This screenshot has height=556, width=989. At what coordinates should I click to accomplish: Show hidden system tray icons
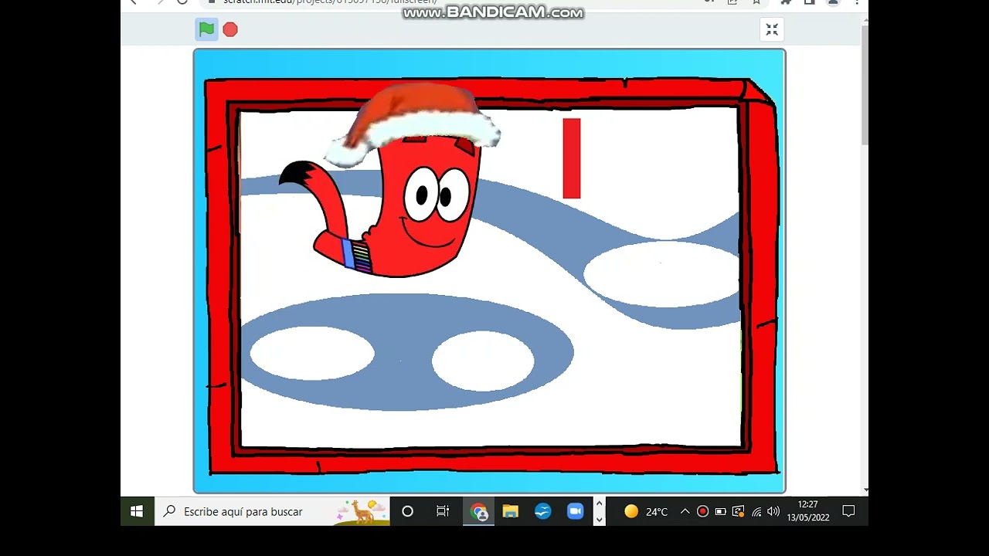tap(685, 511)
